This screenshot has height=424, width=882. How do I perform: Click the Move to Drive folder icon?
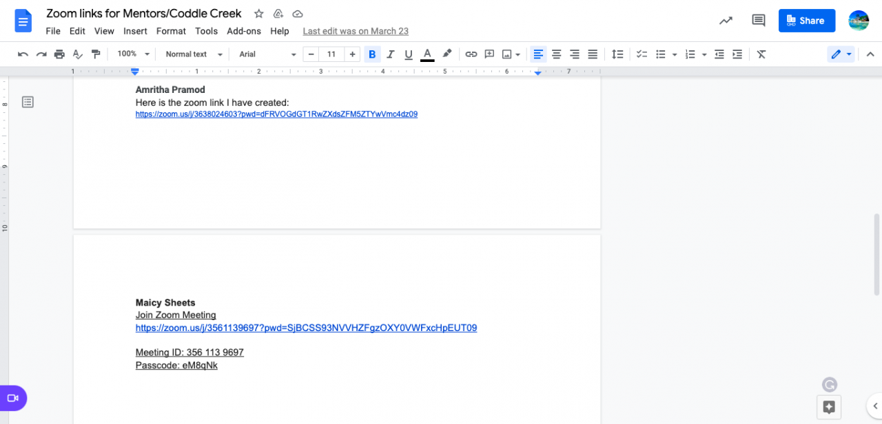click(x=278, y=14)
